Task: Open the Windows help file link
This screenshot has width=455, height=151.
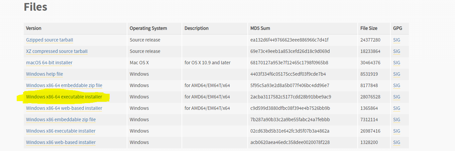Action: pyautogui.click(x=44, y=74)
